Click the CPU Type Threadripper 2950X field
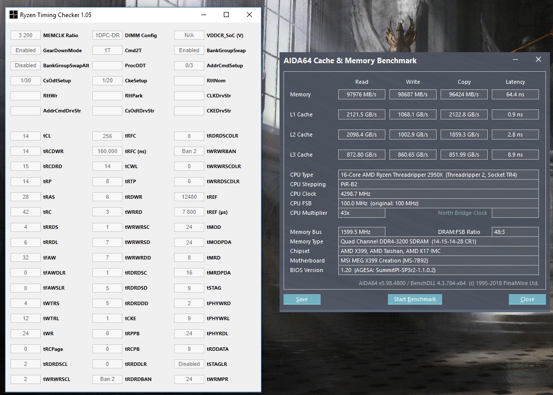 click(x=439, y=175)
